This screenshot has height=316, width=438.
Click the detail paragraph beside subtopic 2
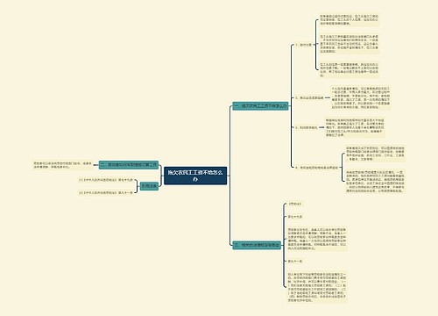(x=361, y=97)
